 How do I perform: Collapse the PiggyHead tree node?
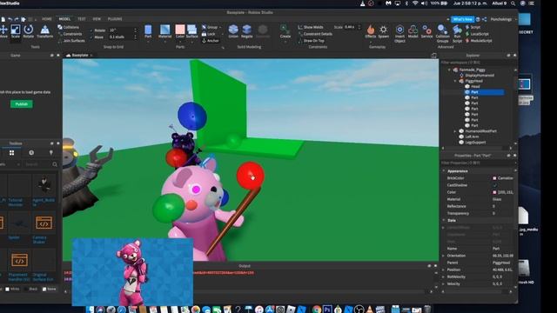point(455,81)
